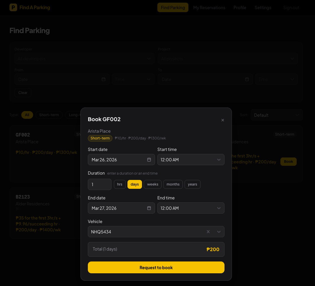Select months duration unit
315x286 pixels.
point(173,184)
